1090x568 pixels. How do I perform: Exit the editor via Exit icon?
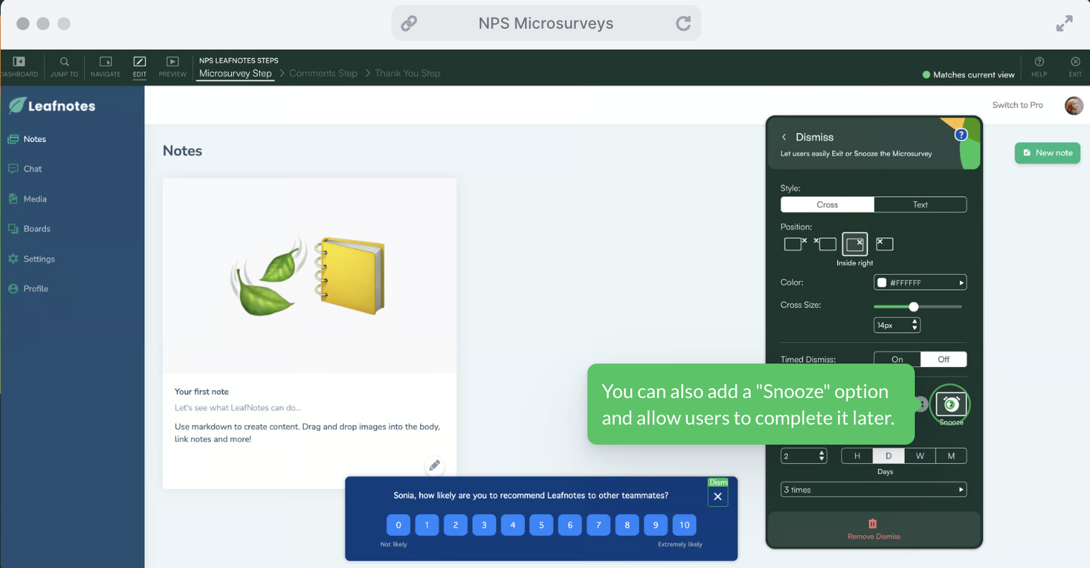click(x=1075, y=67)
